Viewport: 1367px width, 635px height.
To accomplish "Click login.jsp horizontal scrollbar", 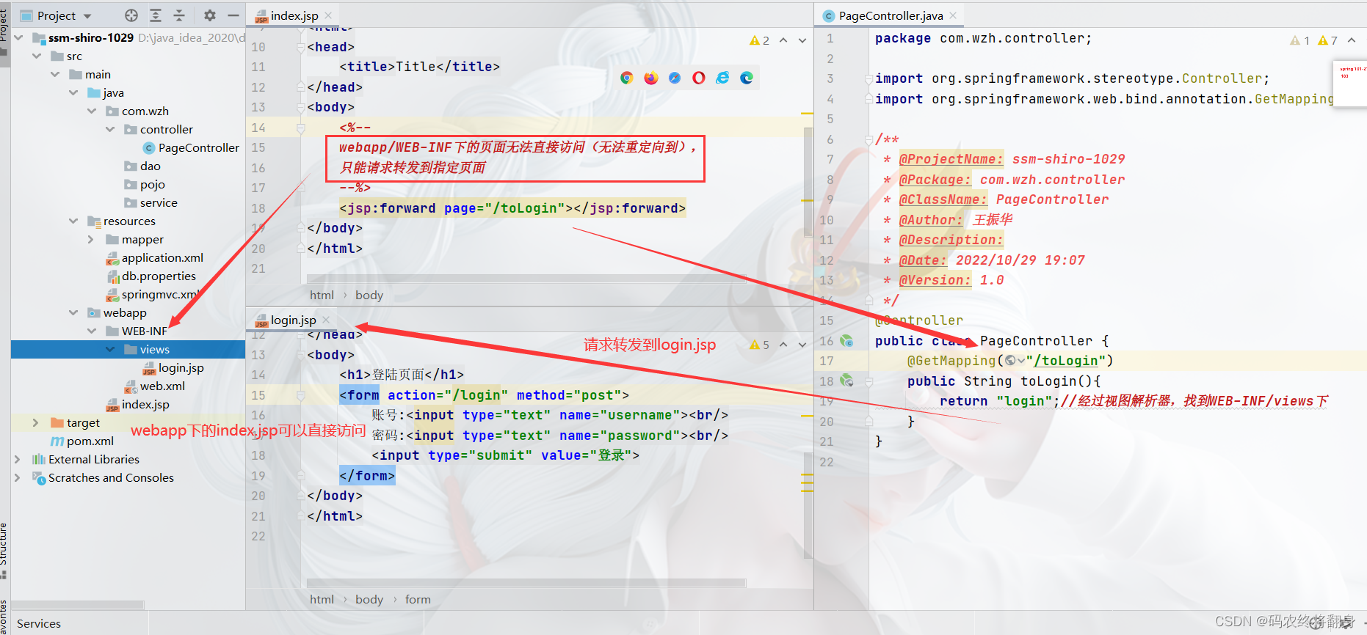I will [x=526, y=583].
